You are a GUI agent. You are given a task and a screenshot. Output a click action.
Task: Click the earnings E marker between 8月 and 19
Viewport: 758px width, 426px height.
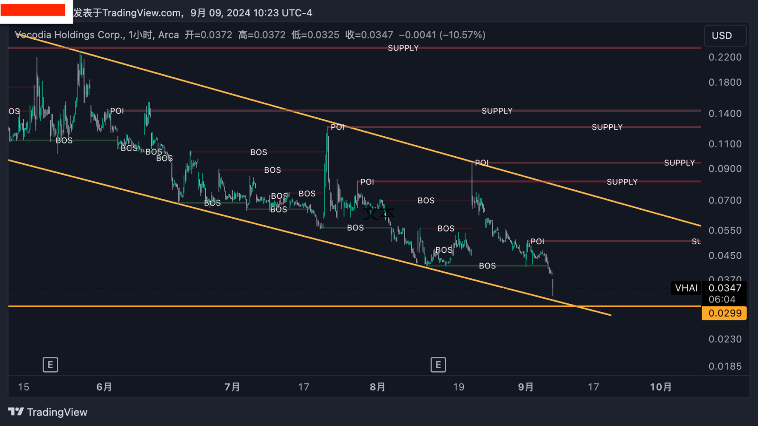click(x=438, y=364)
